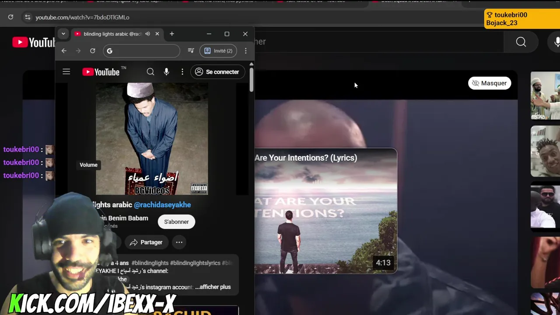Image resolution: width=560 pixels, height=315 pixels.
Task: Activate voice search microphone in popup
Action: coord(166,72)
